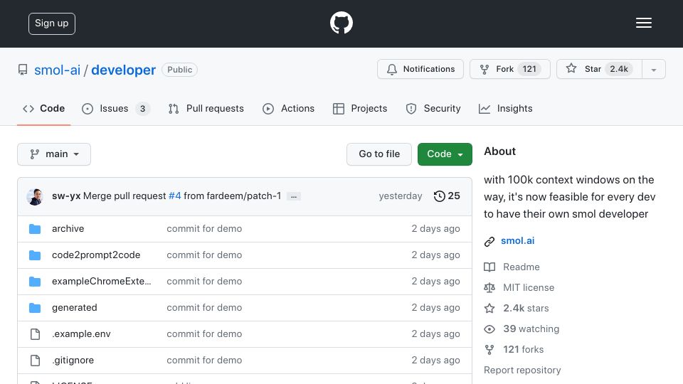Open pull request #4 link
Image resolution: width=683 pixels, height=384 pixels.
point(175,196)
